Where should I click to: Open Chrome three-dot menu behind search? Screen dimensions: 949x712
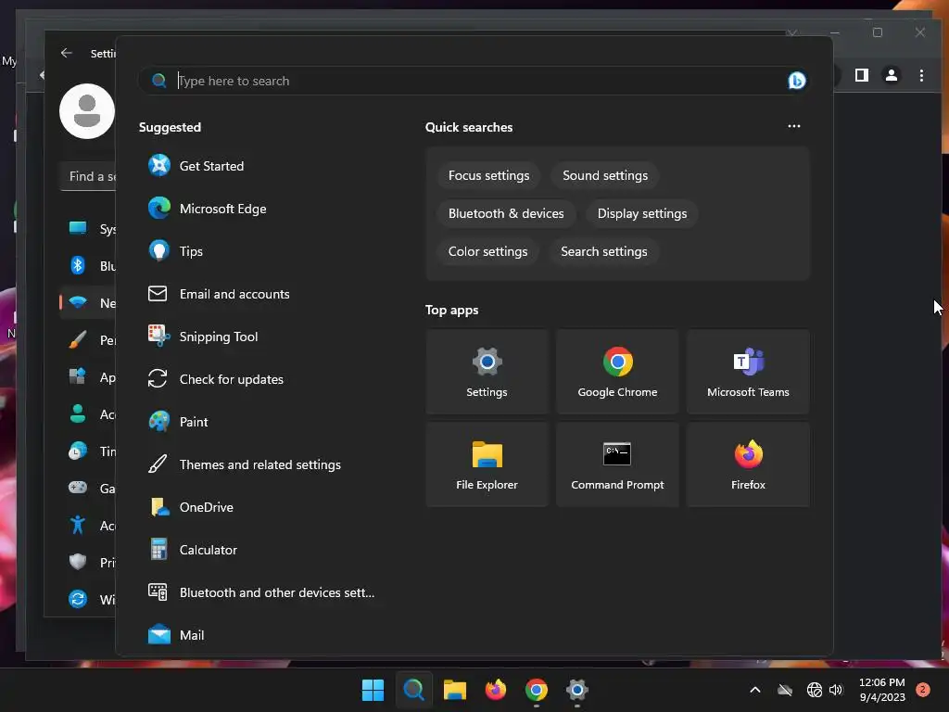[x=921, y=75]
